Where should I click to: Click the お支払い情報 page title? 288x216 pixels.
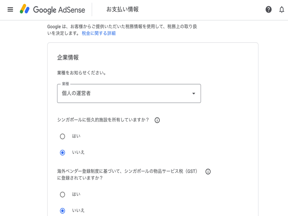[x=122, y=9]
